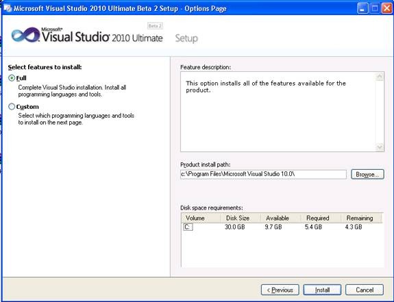Viewport: 394px width, 302px height.
Task: Click the feature description scroll up arrow
Action: click(380, 76)
